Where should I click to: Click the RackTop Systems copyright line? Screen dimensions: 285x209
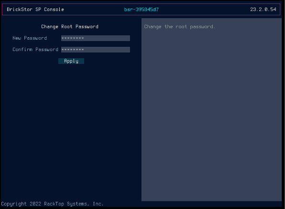(x=52, y=204)
